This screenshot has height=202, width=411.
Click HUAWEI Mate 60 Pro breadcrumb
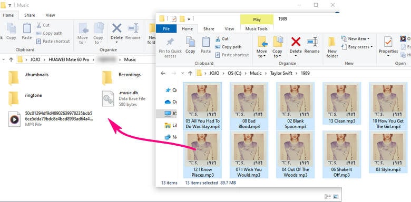pyautogui.click(x=69, y=59)
